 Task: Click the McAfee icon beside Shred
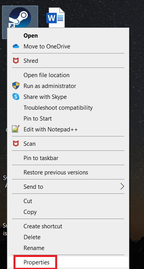click(x=16, y=61)
